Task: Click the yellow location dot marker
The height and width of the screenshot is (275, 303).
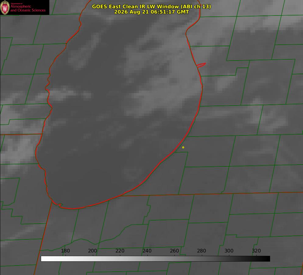Action: coord(183,147)
